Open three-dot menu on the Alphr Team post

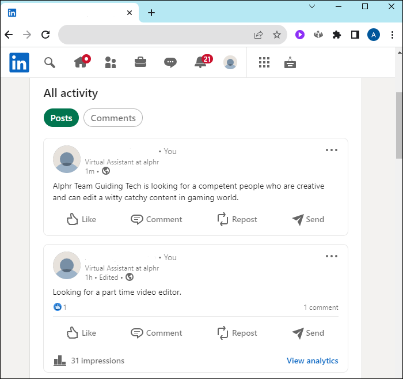pyautogui.click(x=331, y=150)
